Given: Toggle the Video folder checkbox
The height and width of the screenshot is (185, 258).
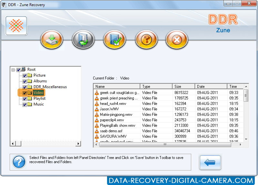Looking at the screenshot, I should pyautogui.click(x=25, y=93).
